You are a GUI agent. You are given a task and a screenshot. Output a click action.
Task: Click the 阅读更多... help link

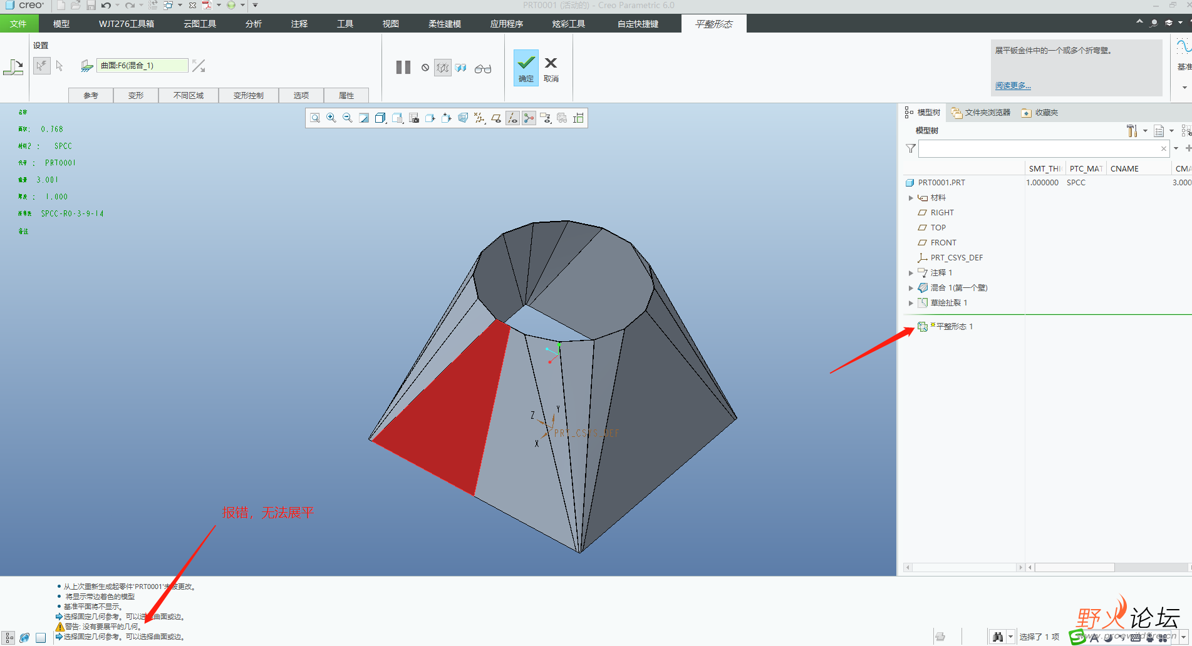pos(1013,86)
